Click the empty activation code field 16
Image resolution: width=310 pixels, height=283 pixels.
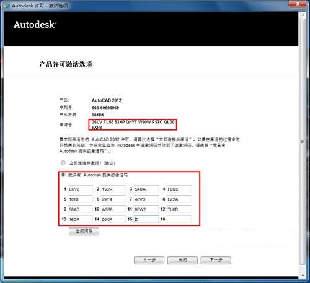(x=179, y=219)
